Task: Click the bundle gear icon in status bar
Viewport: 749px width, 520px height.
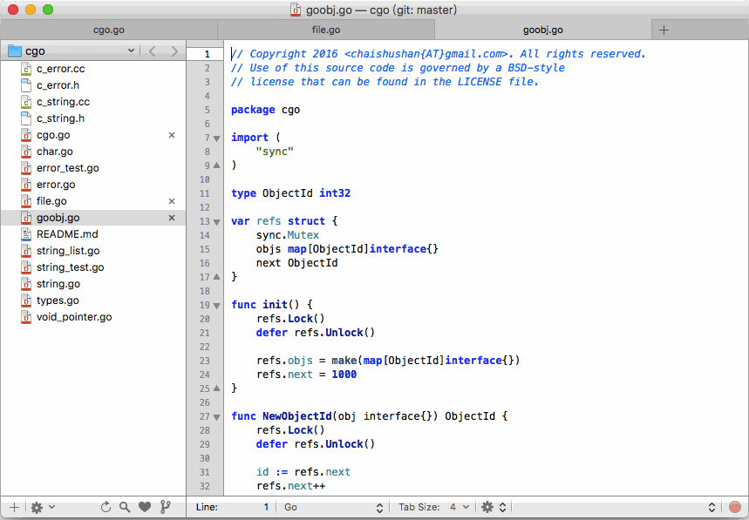Action: tap(487, 507)
